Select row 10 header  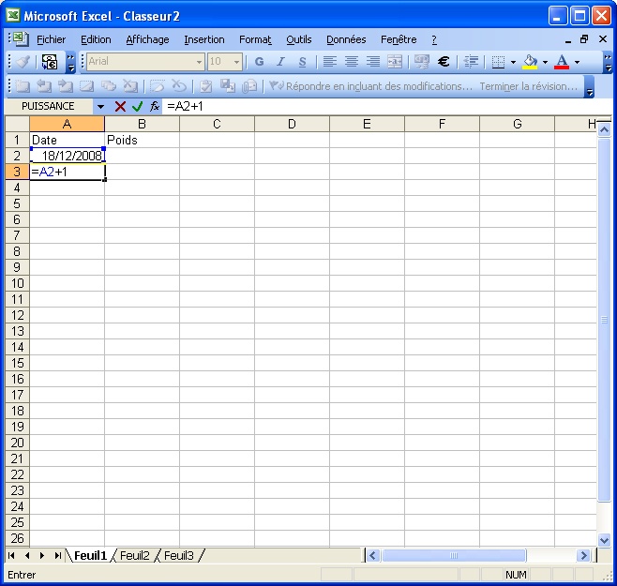pyautogui.click(x=17, y=283)
